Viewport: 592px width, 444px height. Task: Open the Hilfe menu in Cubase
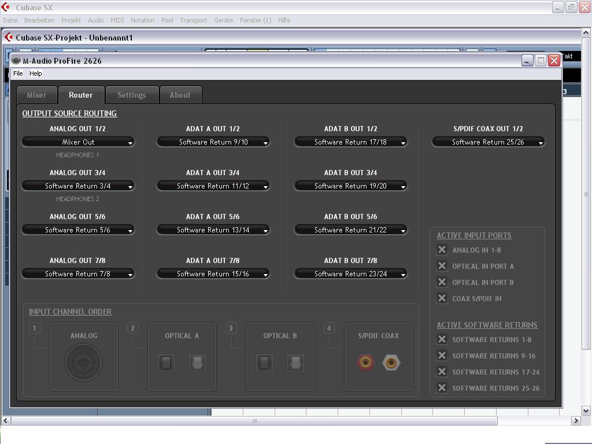click(284, 20)
